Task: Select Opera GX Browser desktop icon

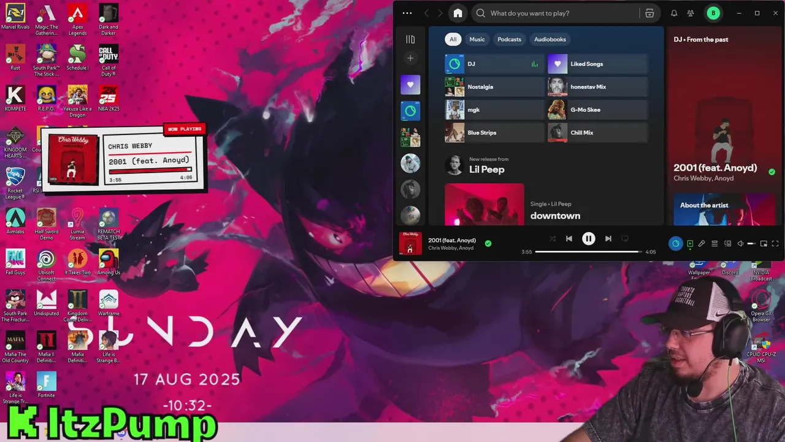Action: [x=761, y=306]
